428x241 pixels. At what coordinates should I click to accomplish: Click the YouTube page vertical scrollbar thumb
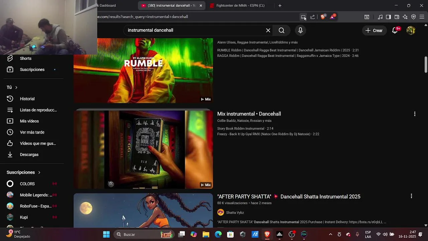pos(426,65)
